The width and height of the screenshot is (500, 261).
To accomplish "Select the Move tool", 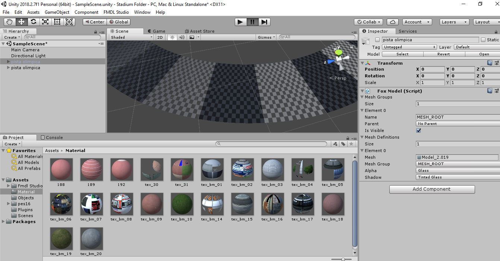I will coord(21,22).
